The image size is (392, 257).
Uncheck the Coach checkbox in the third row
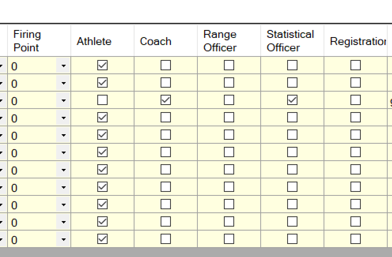[165, 100]
